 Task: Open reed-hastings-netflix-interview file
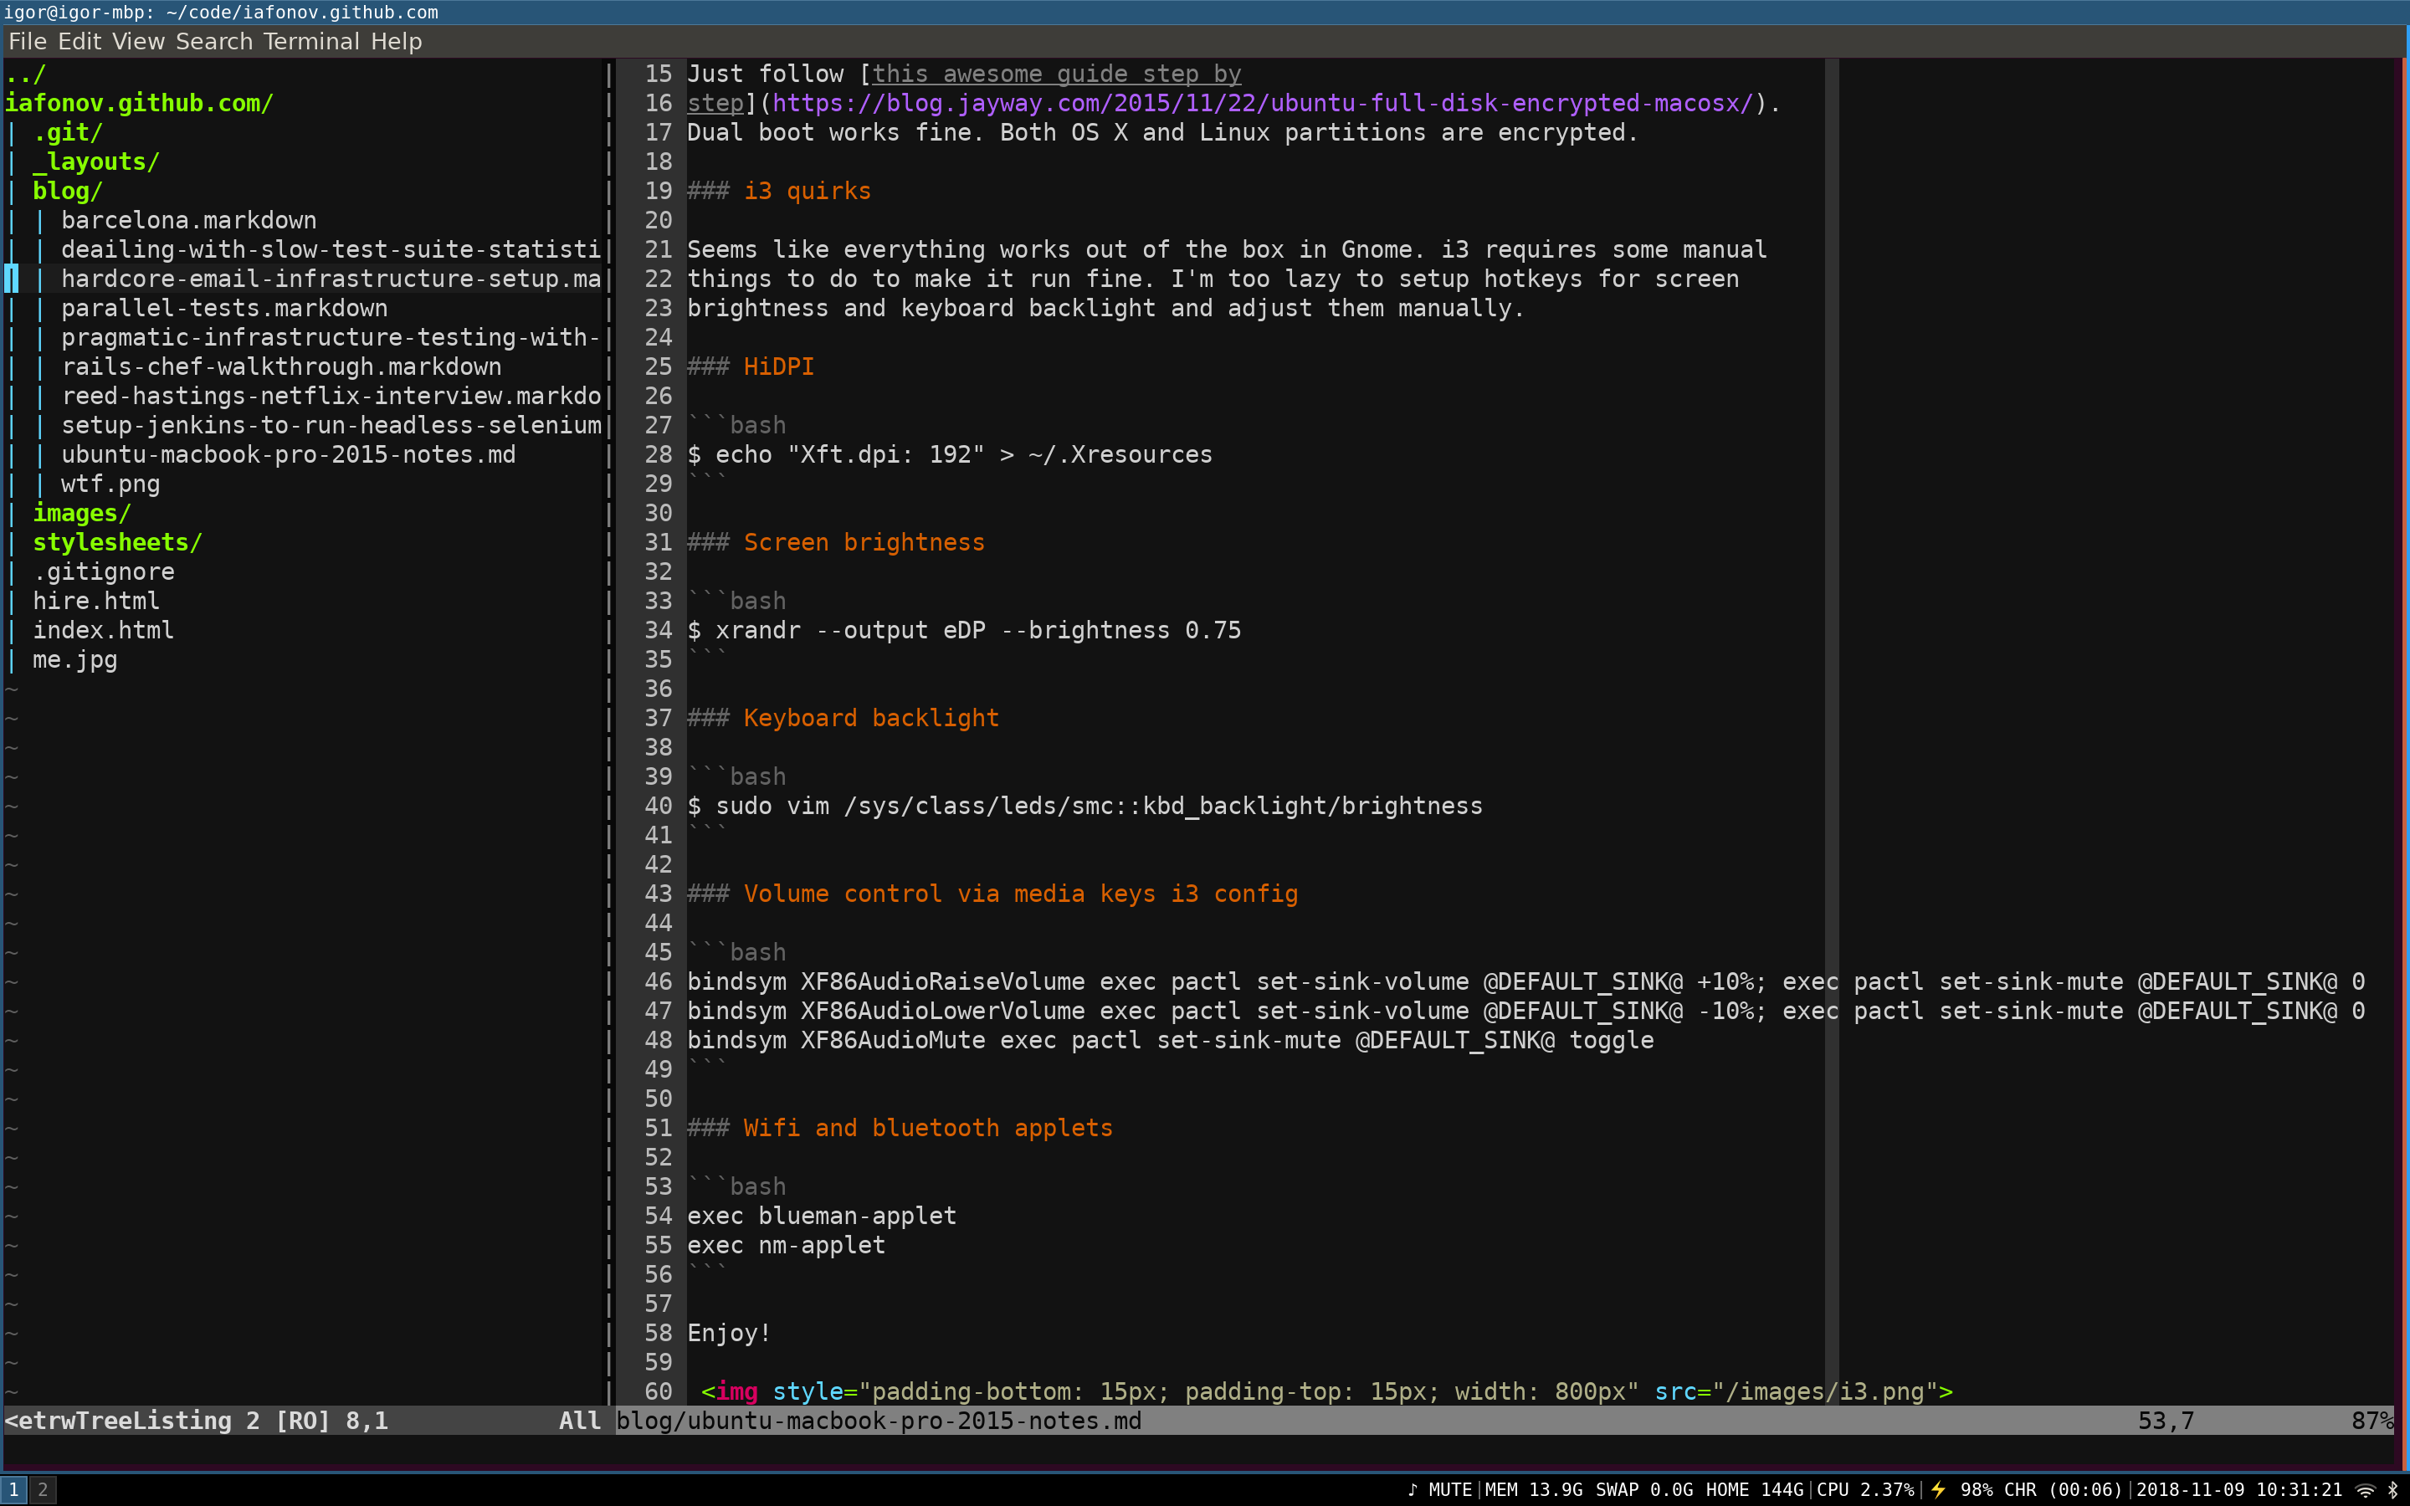331,397
